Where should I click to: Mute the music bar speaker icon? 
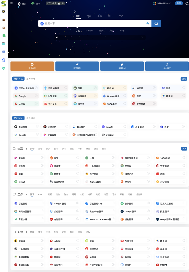(x=57, y=37)
